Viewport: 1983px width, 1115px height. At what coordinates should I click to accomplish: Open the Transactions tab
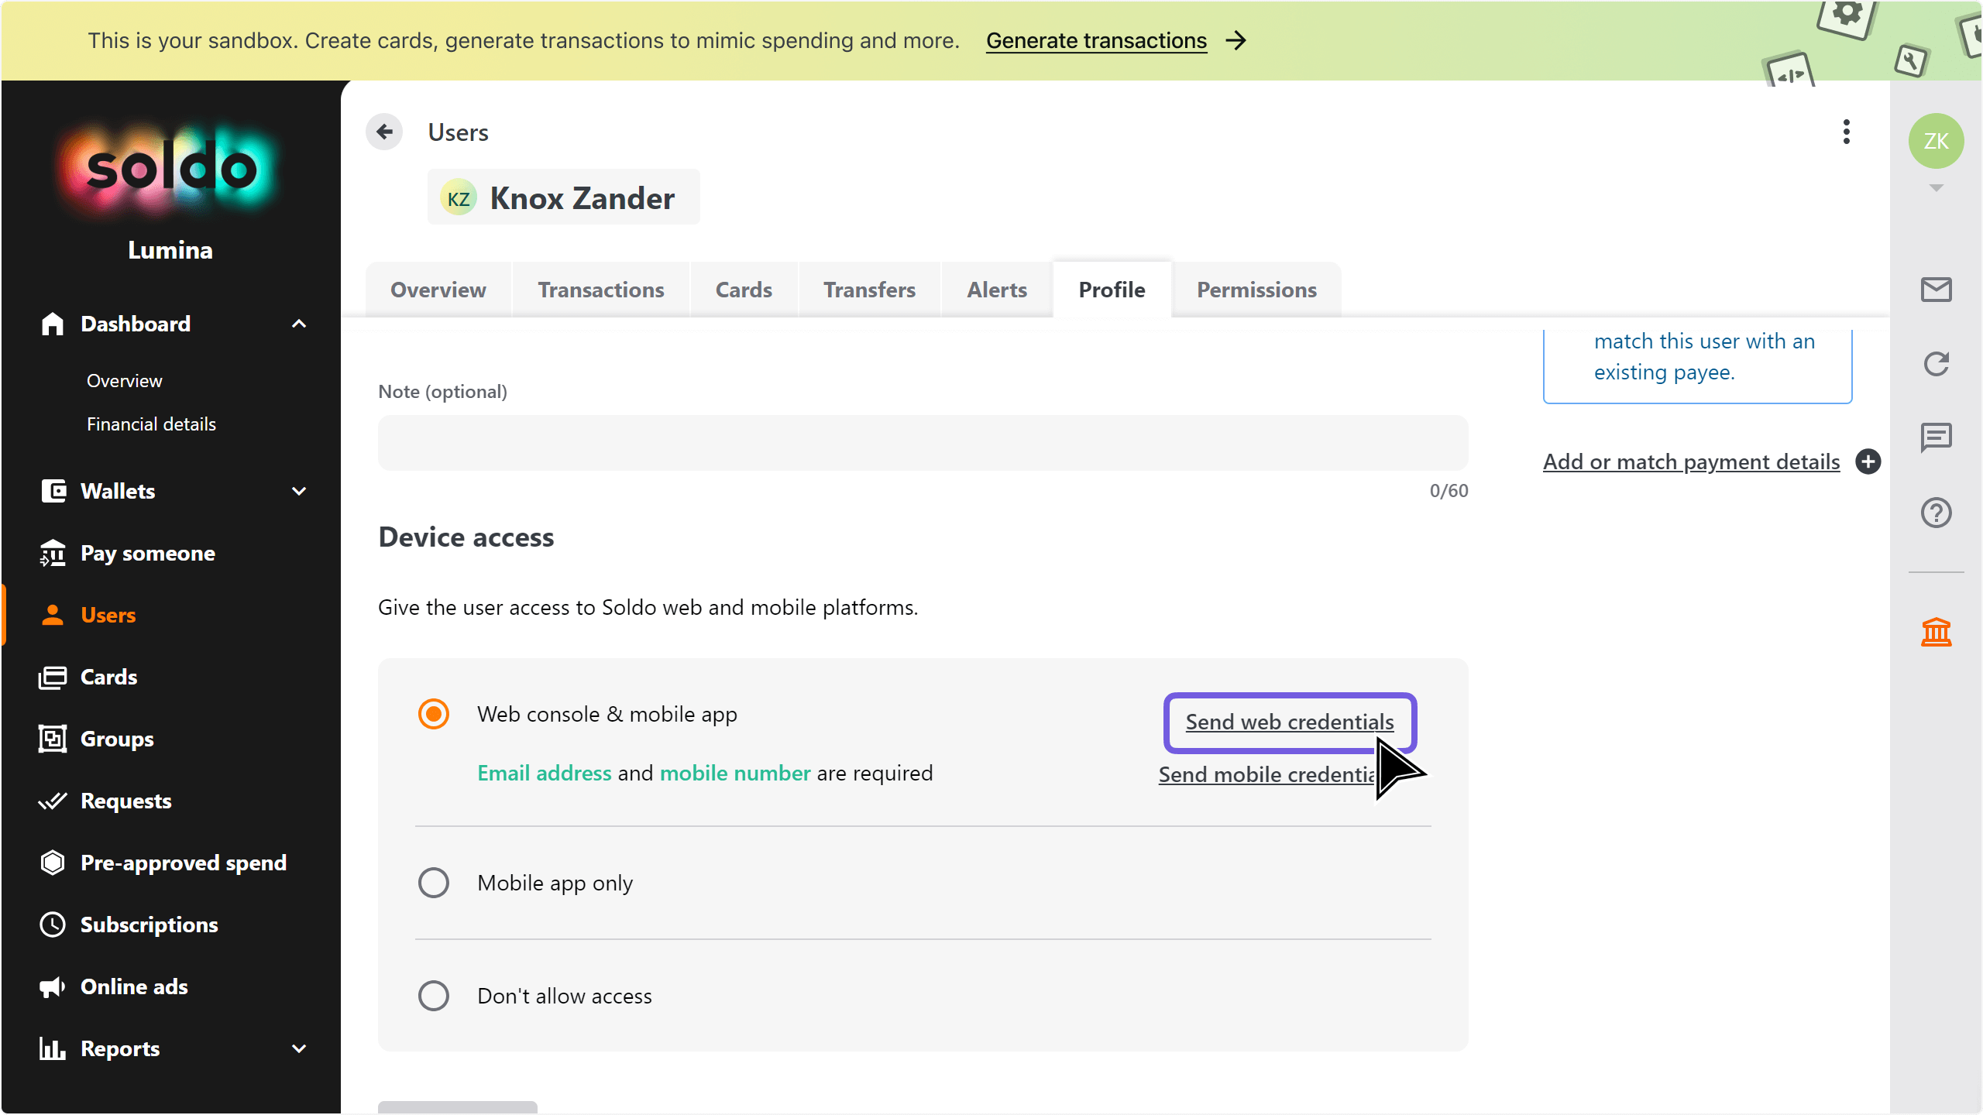click(601, 290)
